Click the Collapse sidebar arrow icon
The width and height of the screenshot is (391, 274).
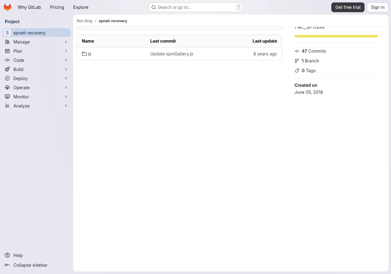click(x=7, y=265)
